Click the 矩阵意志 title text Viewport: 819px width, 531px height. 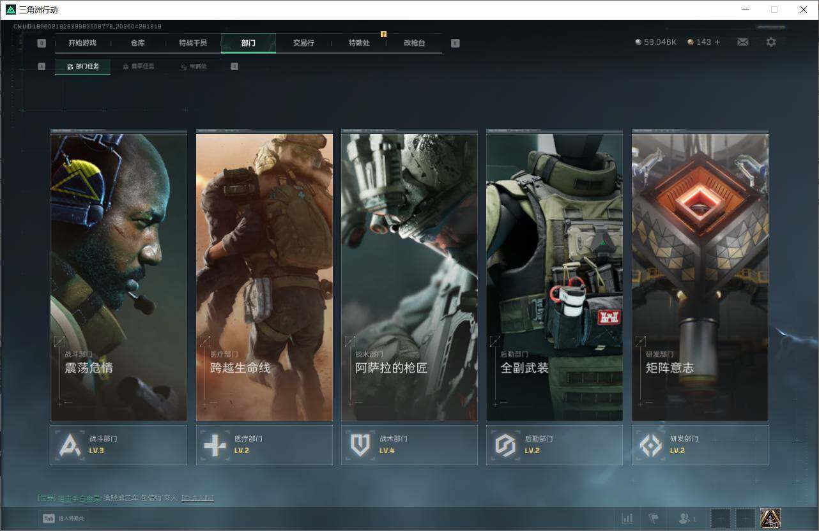click(x=670, y=368)
